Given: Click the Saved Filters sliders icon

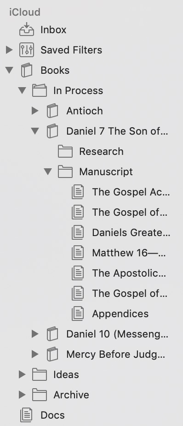Looking at the screenshot, I should pos(27,50).
